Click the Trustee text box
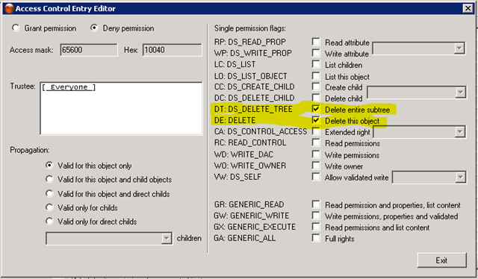The image size is (478, 279). pos(121,108)
